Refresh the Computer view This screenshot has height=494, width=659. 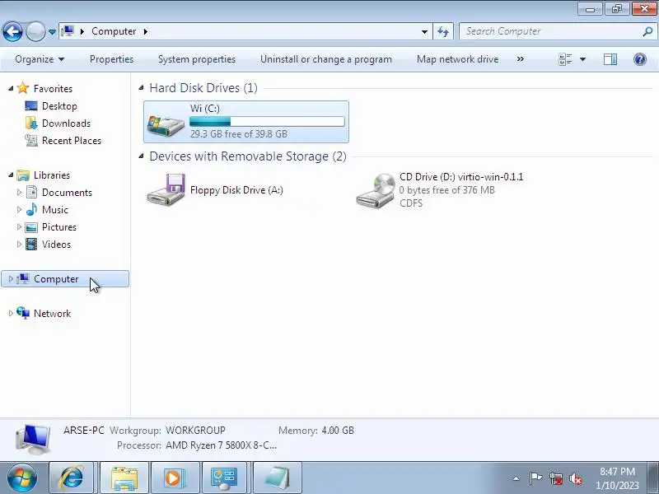click(443, 31)
